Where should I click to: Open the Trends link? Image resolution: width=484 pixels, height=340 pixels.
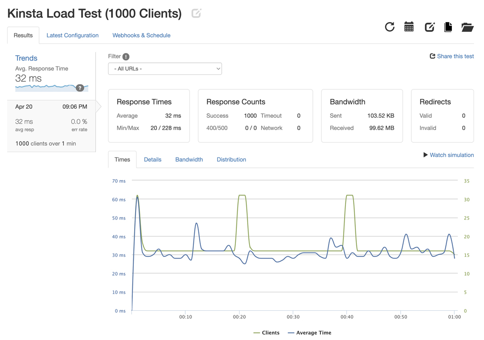click(26, 58)
